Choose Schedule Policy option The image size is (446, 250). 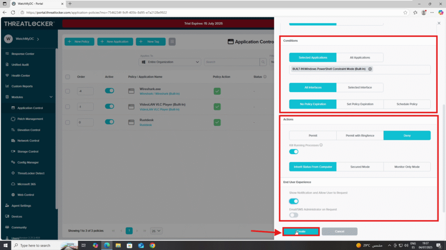point(407,104)
